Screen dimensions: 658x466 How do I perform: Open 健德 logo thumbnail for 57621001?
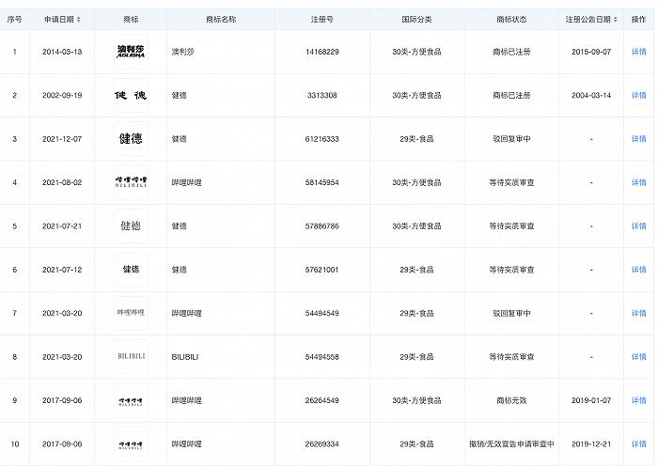point(131,270)
